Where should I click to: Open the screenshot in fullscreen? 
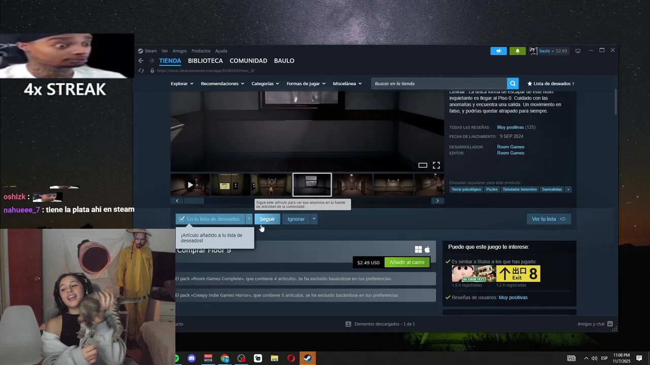(436, 165)
